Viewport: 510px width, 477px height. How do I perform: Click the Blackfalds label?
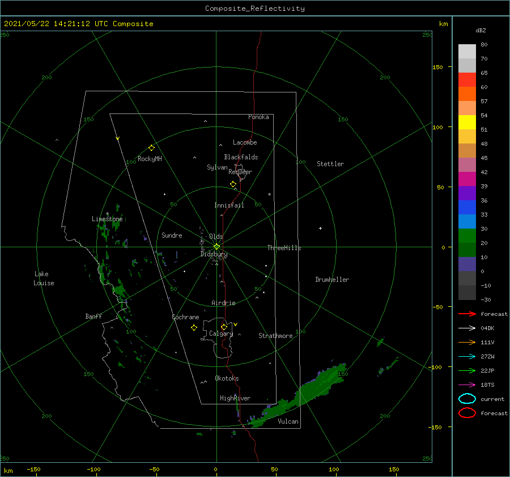click(241, 157)
